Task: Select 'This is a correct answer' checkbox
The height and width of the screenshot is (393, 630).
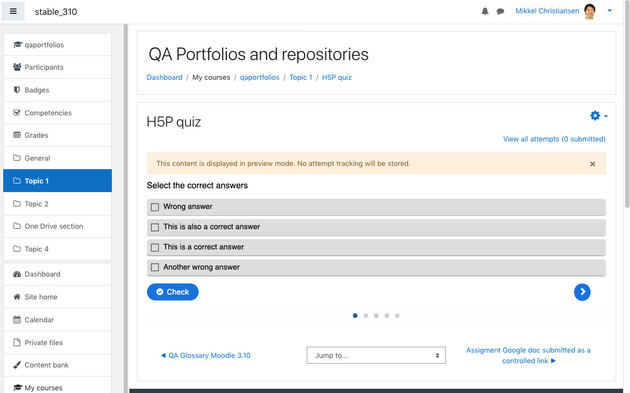Action: click(154, 247)
